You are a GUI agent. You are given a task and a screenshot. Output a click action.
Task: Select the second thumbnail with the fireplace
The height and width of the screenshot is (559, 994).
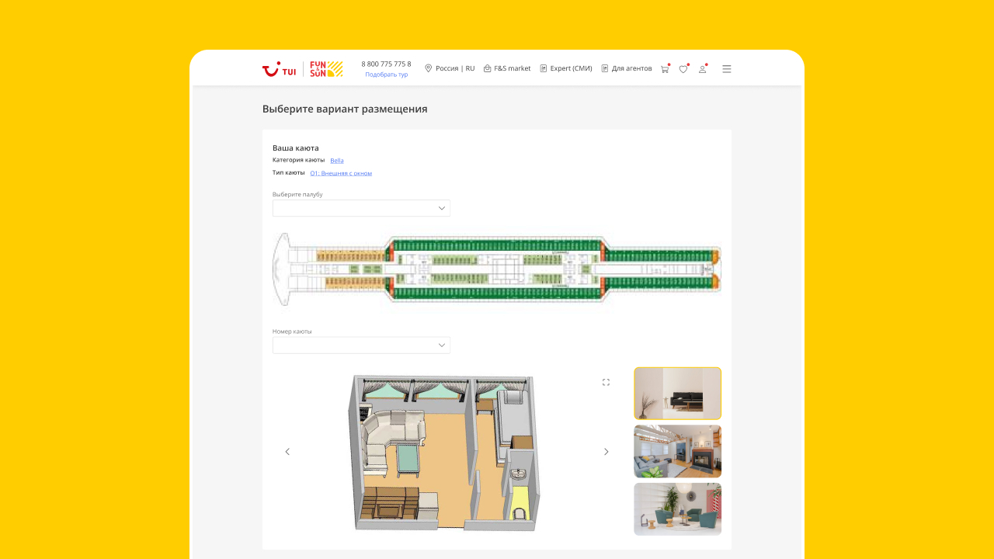[678, 451]
